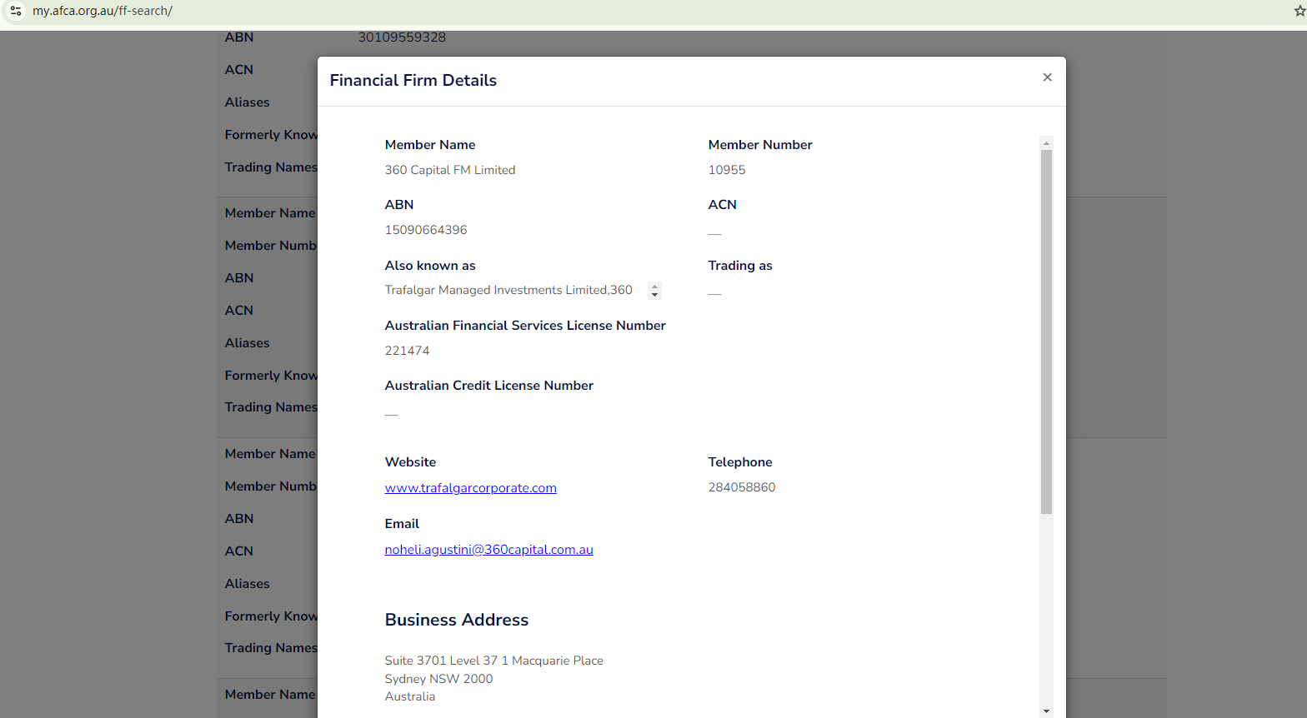Click the 'ACN' label inside the dialog

click(x=723, y=205)
